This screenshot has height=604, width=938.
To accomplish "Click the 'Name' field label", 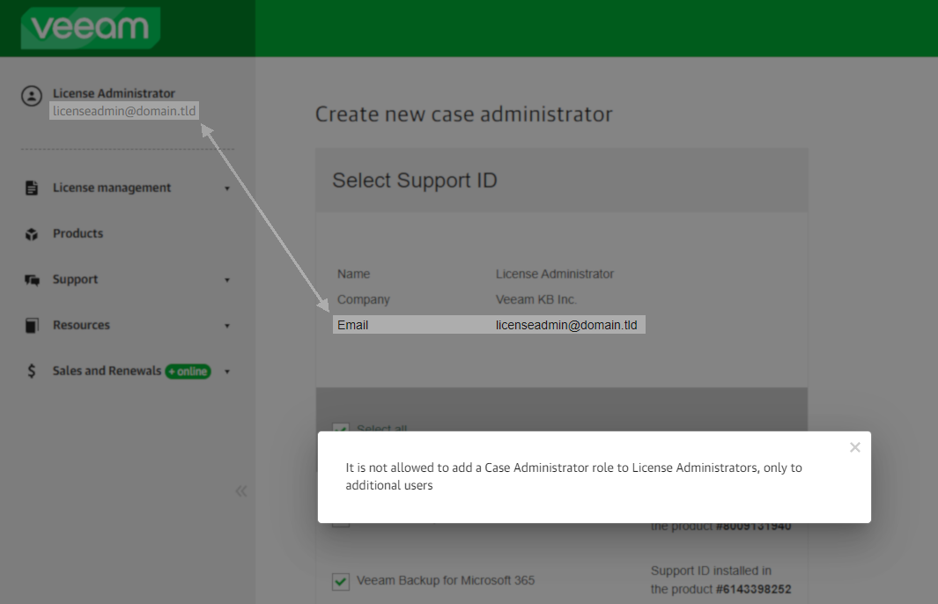I will 353,274.
